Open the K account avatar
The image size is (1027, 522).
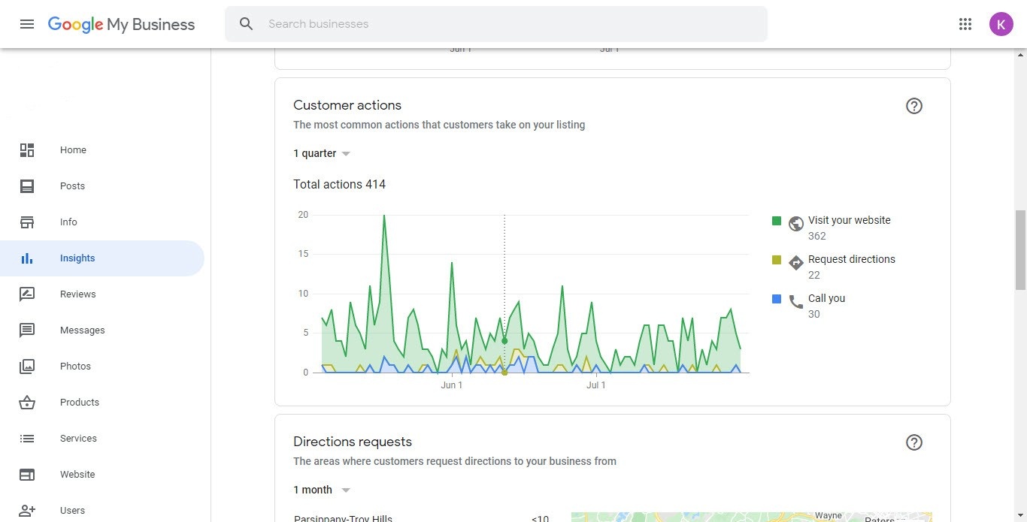click(x=1001, y=24)
